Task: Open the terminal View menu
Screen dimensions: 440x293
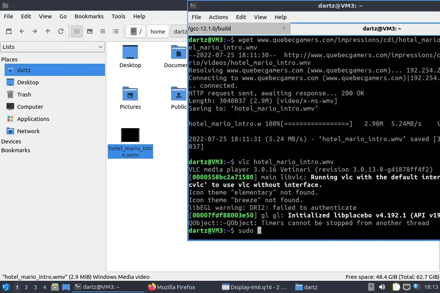Action: pyautogui.click(x=260, y=17)
